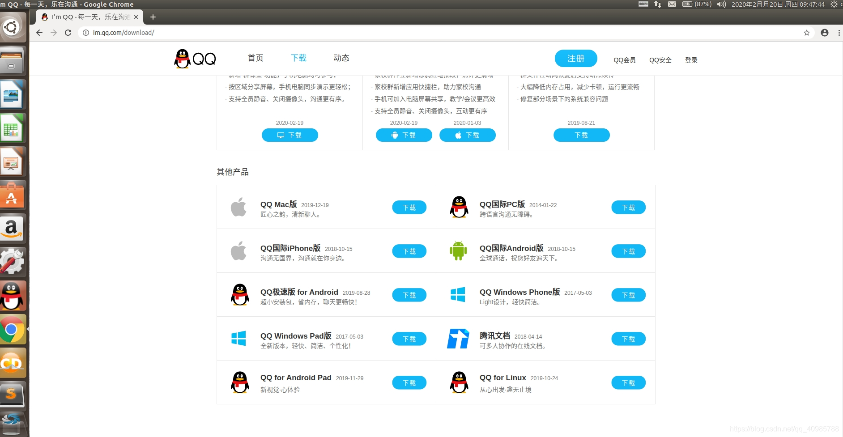Click the 登录 login link
This screenshot has height=437, width=843.
tap(691, 60)
